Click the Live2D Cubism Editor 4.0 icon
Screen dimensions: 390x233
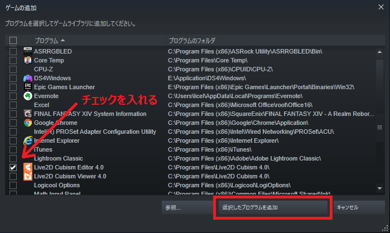(27, 167)
